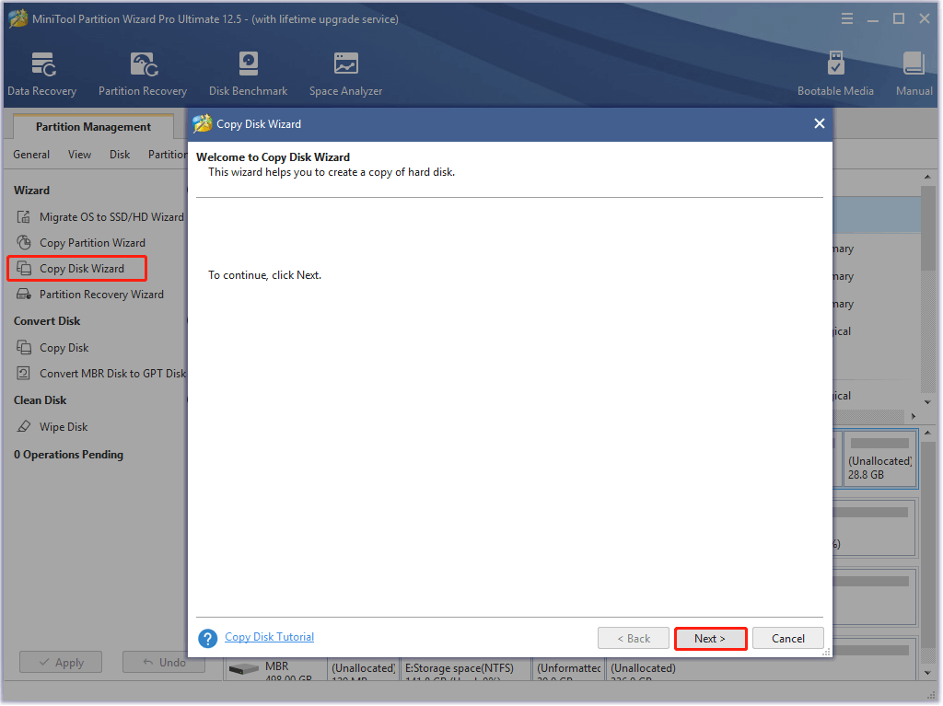Viewport: 943px width, 706px height.
Task: Select Wipe Disk
Action: [x=64, y=426]
